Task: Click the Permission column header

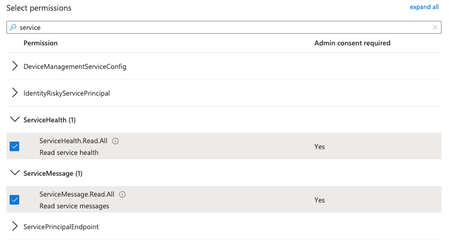Action: click(x=41, y=43)
